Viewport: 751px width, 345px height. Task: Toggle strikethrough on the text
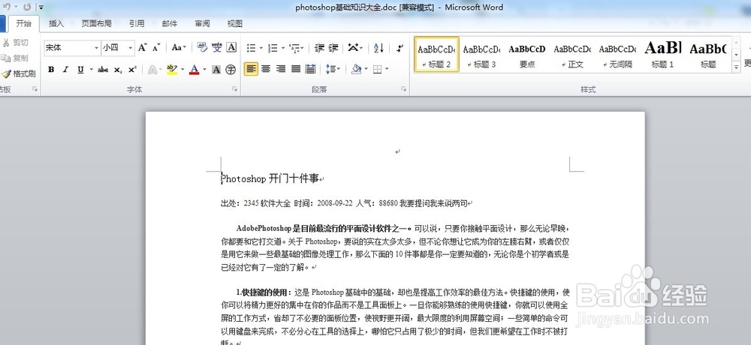102,70
